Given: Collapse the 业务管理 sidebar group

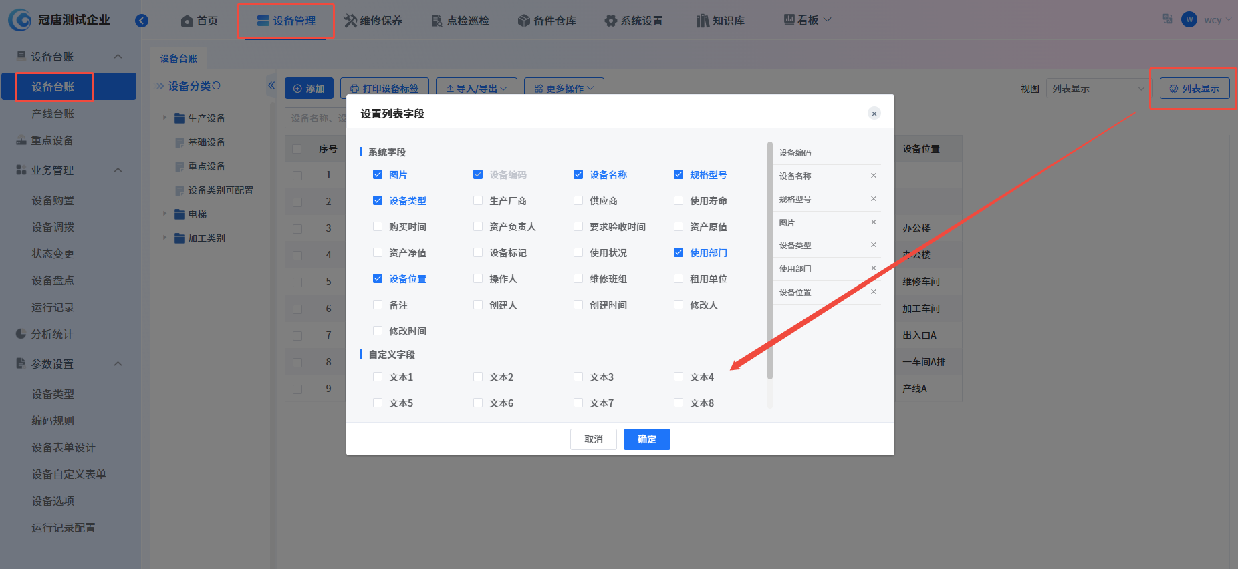Looking at the screenshot, I should pos(118,170).
